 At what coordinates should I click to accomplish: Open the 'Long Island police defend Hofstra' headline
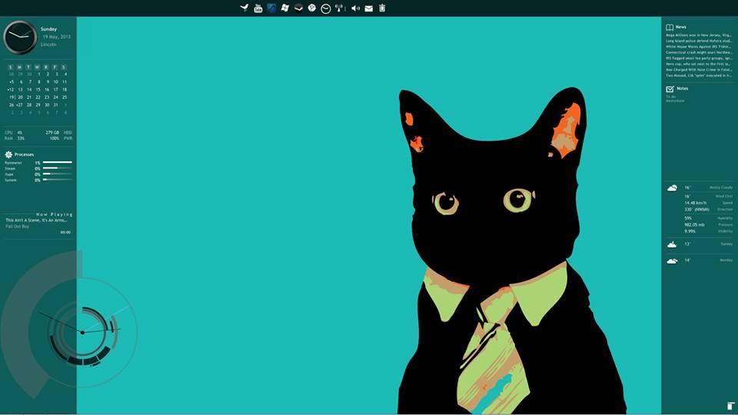coord(699,41)
